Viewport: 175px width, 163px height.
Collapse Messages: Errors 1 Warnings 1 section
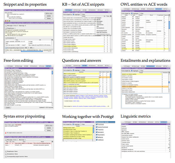click(6, 140)
